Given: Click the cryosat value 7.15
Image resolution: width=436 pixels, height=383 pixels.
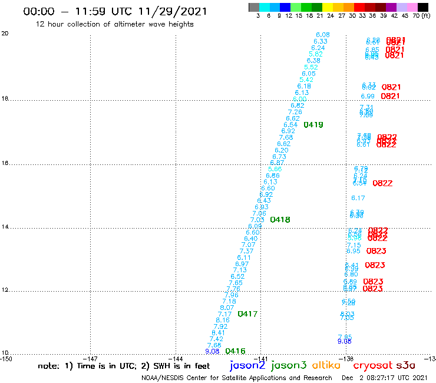Looking at the screenshot, I should [354, 245].
